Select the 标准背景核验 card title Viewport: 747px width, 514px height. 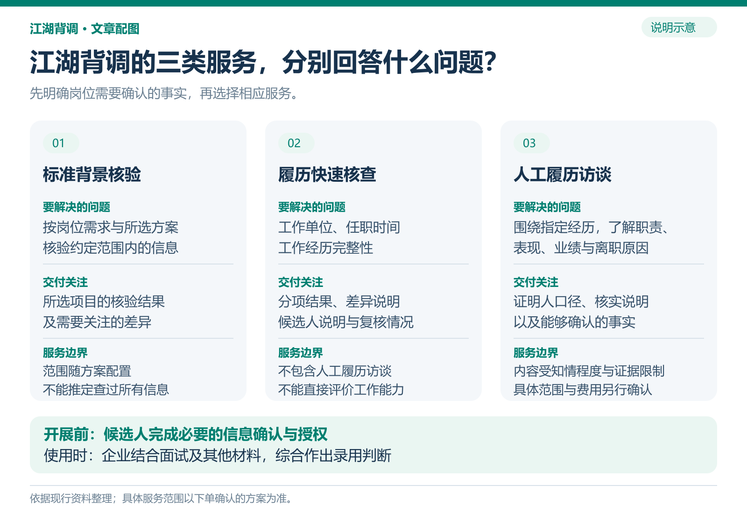click(92, 175)
